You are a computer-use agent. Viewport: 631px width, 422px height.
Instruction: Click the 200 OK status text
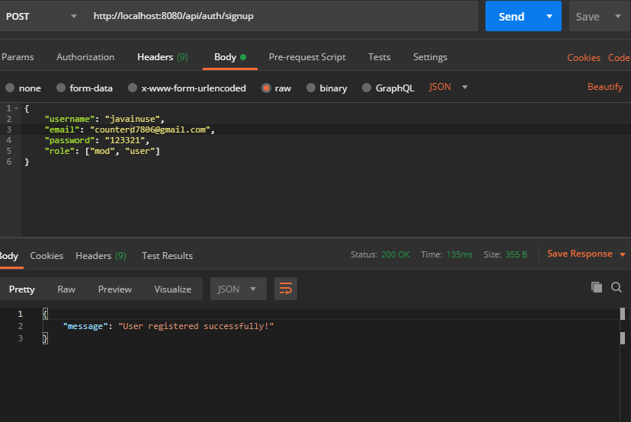[x=396, y=254]
